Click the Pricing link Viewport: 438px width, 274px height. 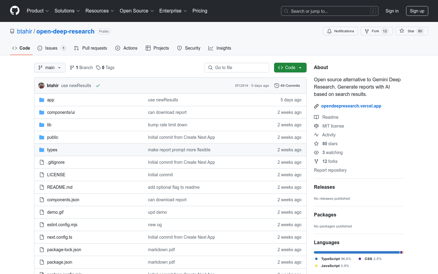pyautogui.click(x=200, y=11)
